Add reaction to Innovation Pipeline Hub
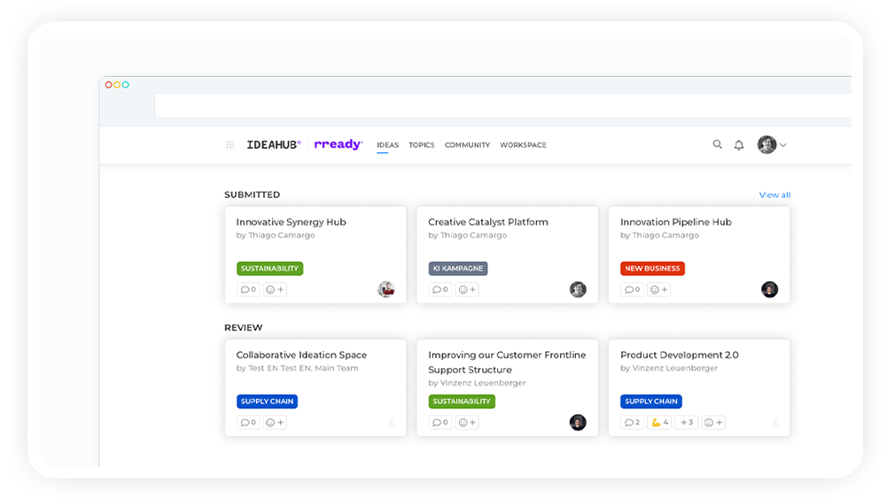 659,289
